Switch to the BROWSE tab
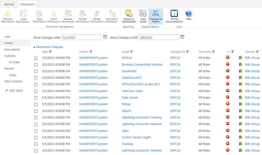The height and width of the screenshot is (155, 262). [9, 4]
